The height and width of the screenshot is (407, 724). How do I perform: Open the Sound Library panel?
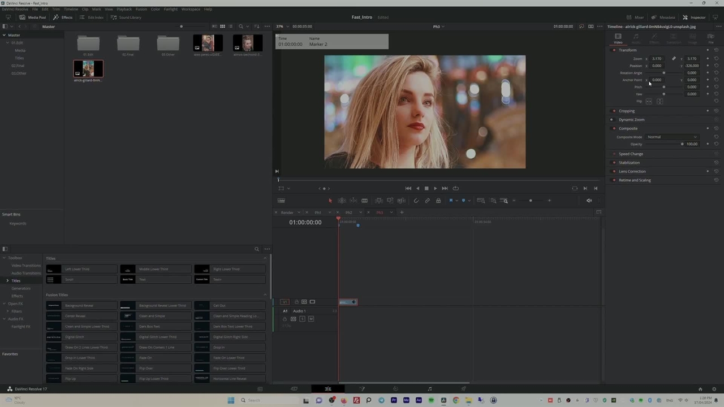click(x=126, y=18)
